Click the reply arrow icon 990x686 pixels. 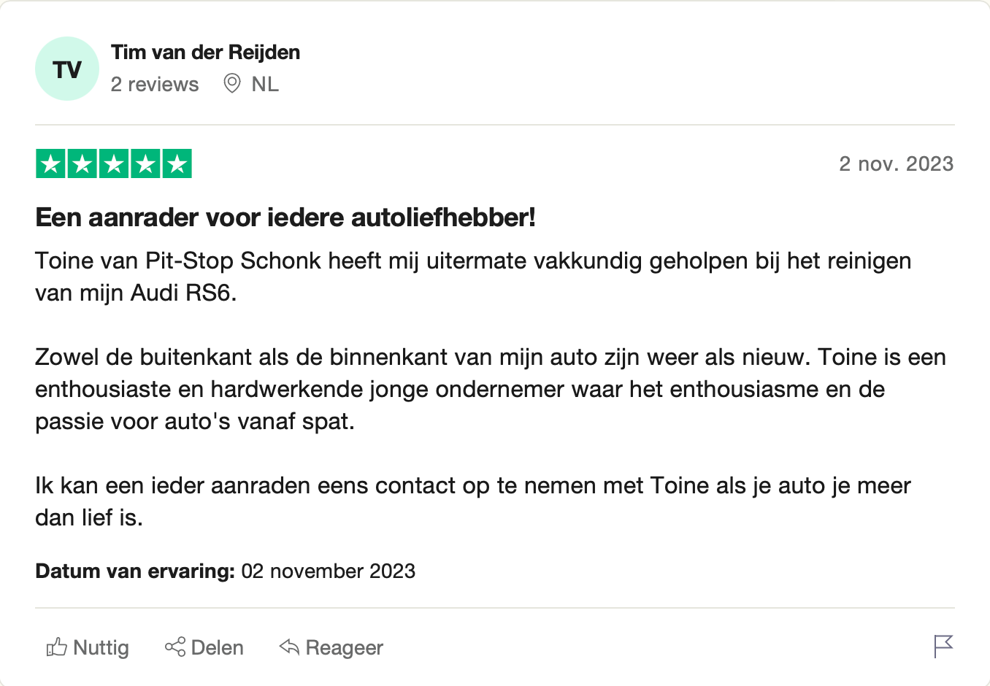(289, 647)
